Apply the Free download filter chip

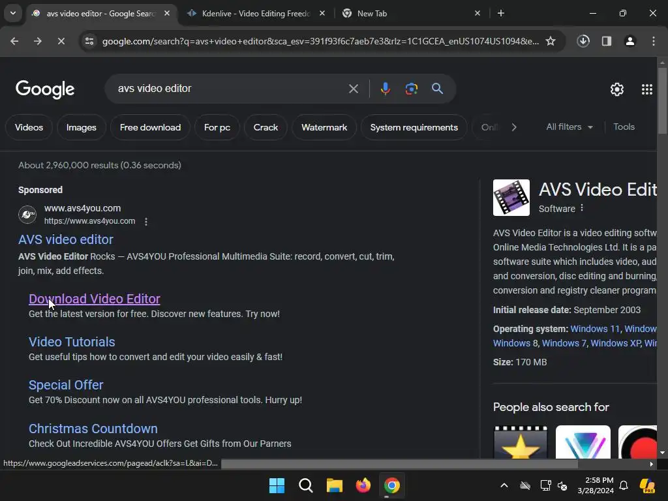pyautogui.click(x=151, y=127)
